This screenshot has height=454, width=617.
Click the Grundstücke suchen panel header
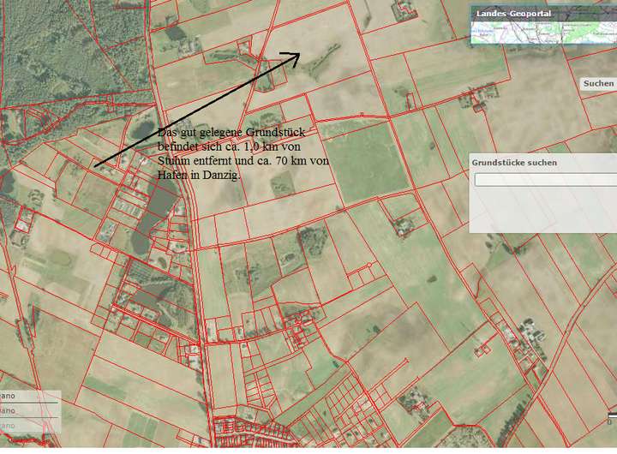tap(514, 162)
